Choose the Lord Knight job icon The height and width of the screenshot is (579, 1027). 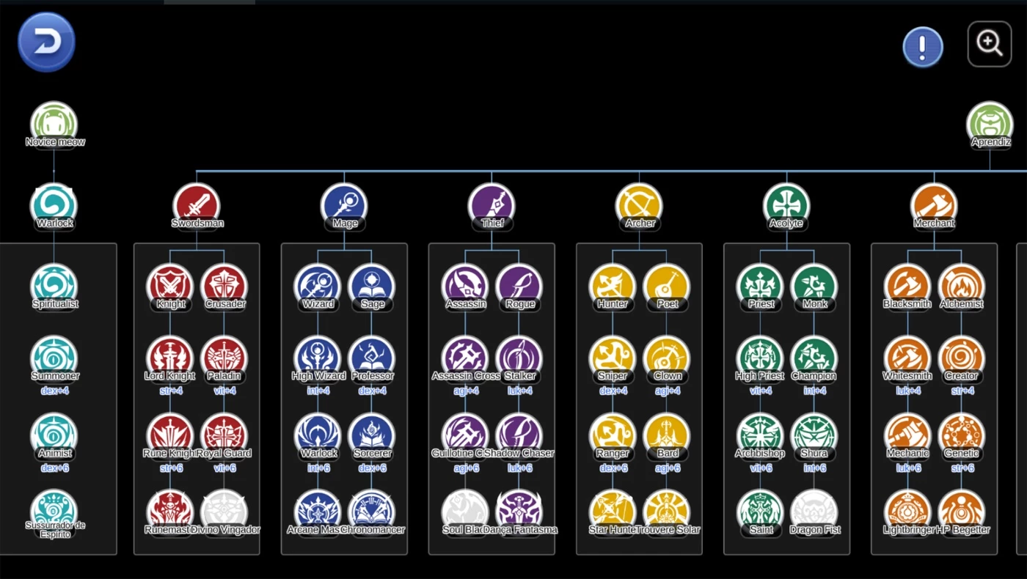(170, 359)
